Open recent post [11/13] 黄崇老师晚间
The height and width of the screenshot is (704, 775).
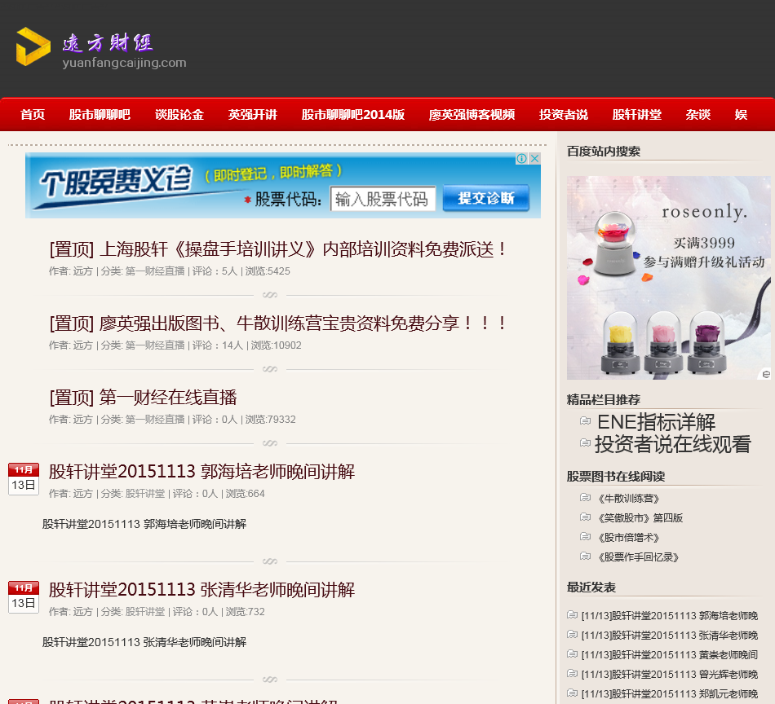coord(669,655)
